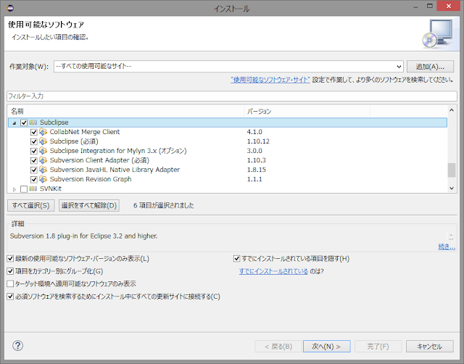
Task: Click the tree list scrollbar thumb
Action: 451,170
